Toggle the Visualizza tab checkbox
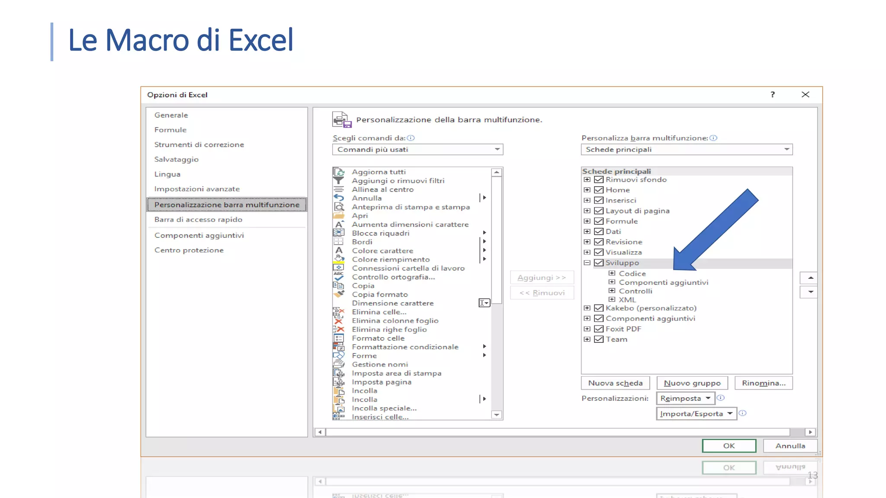Viewport: 886px width, 498px height. 599,252
